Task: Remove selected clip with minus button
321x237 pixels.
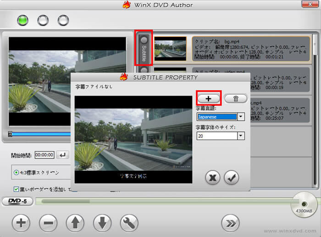Action: pyautogui.click(x=48, y=223)
